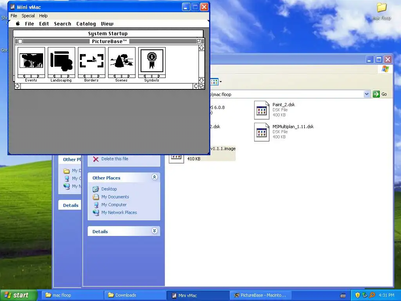401x301 pixels.
Task: Show previous picture under Symbols thumbnail
Action: (145, 76)
